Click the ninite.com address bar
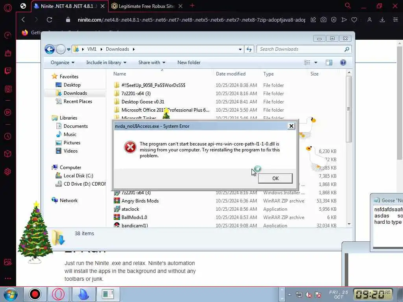The height and width of the screenshot is (302, 403). (x=191, y=20)
